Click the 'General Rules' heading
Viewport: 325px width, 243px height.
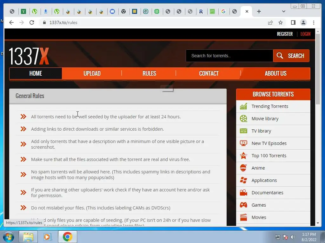(x=30, y=96)
